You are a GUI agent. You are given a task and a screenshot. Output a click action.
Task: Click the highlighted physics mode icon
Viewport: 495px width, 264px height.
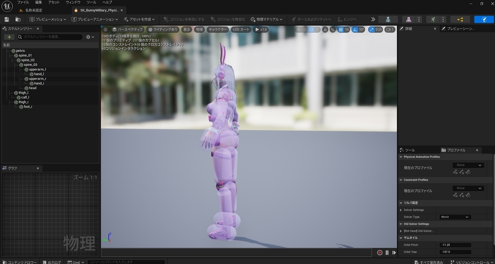484,19
